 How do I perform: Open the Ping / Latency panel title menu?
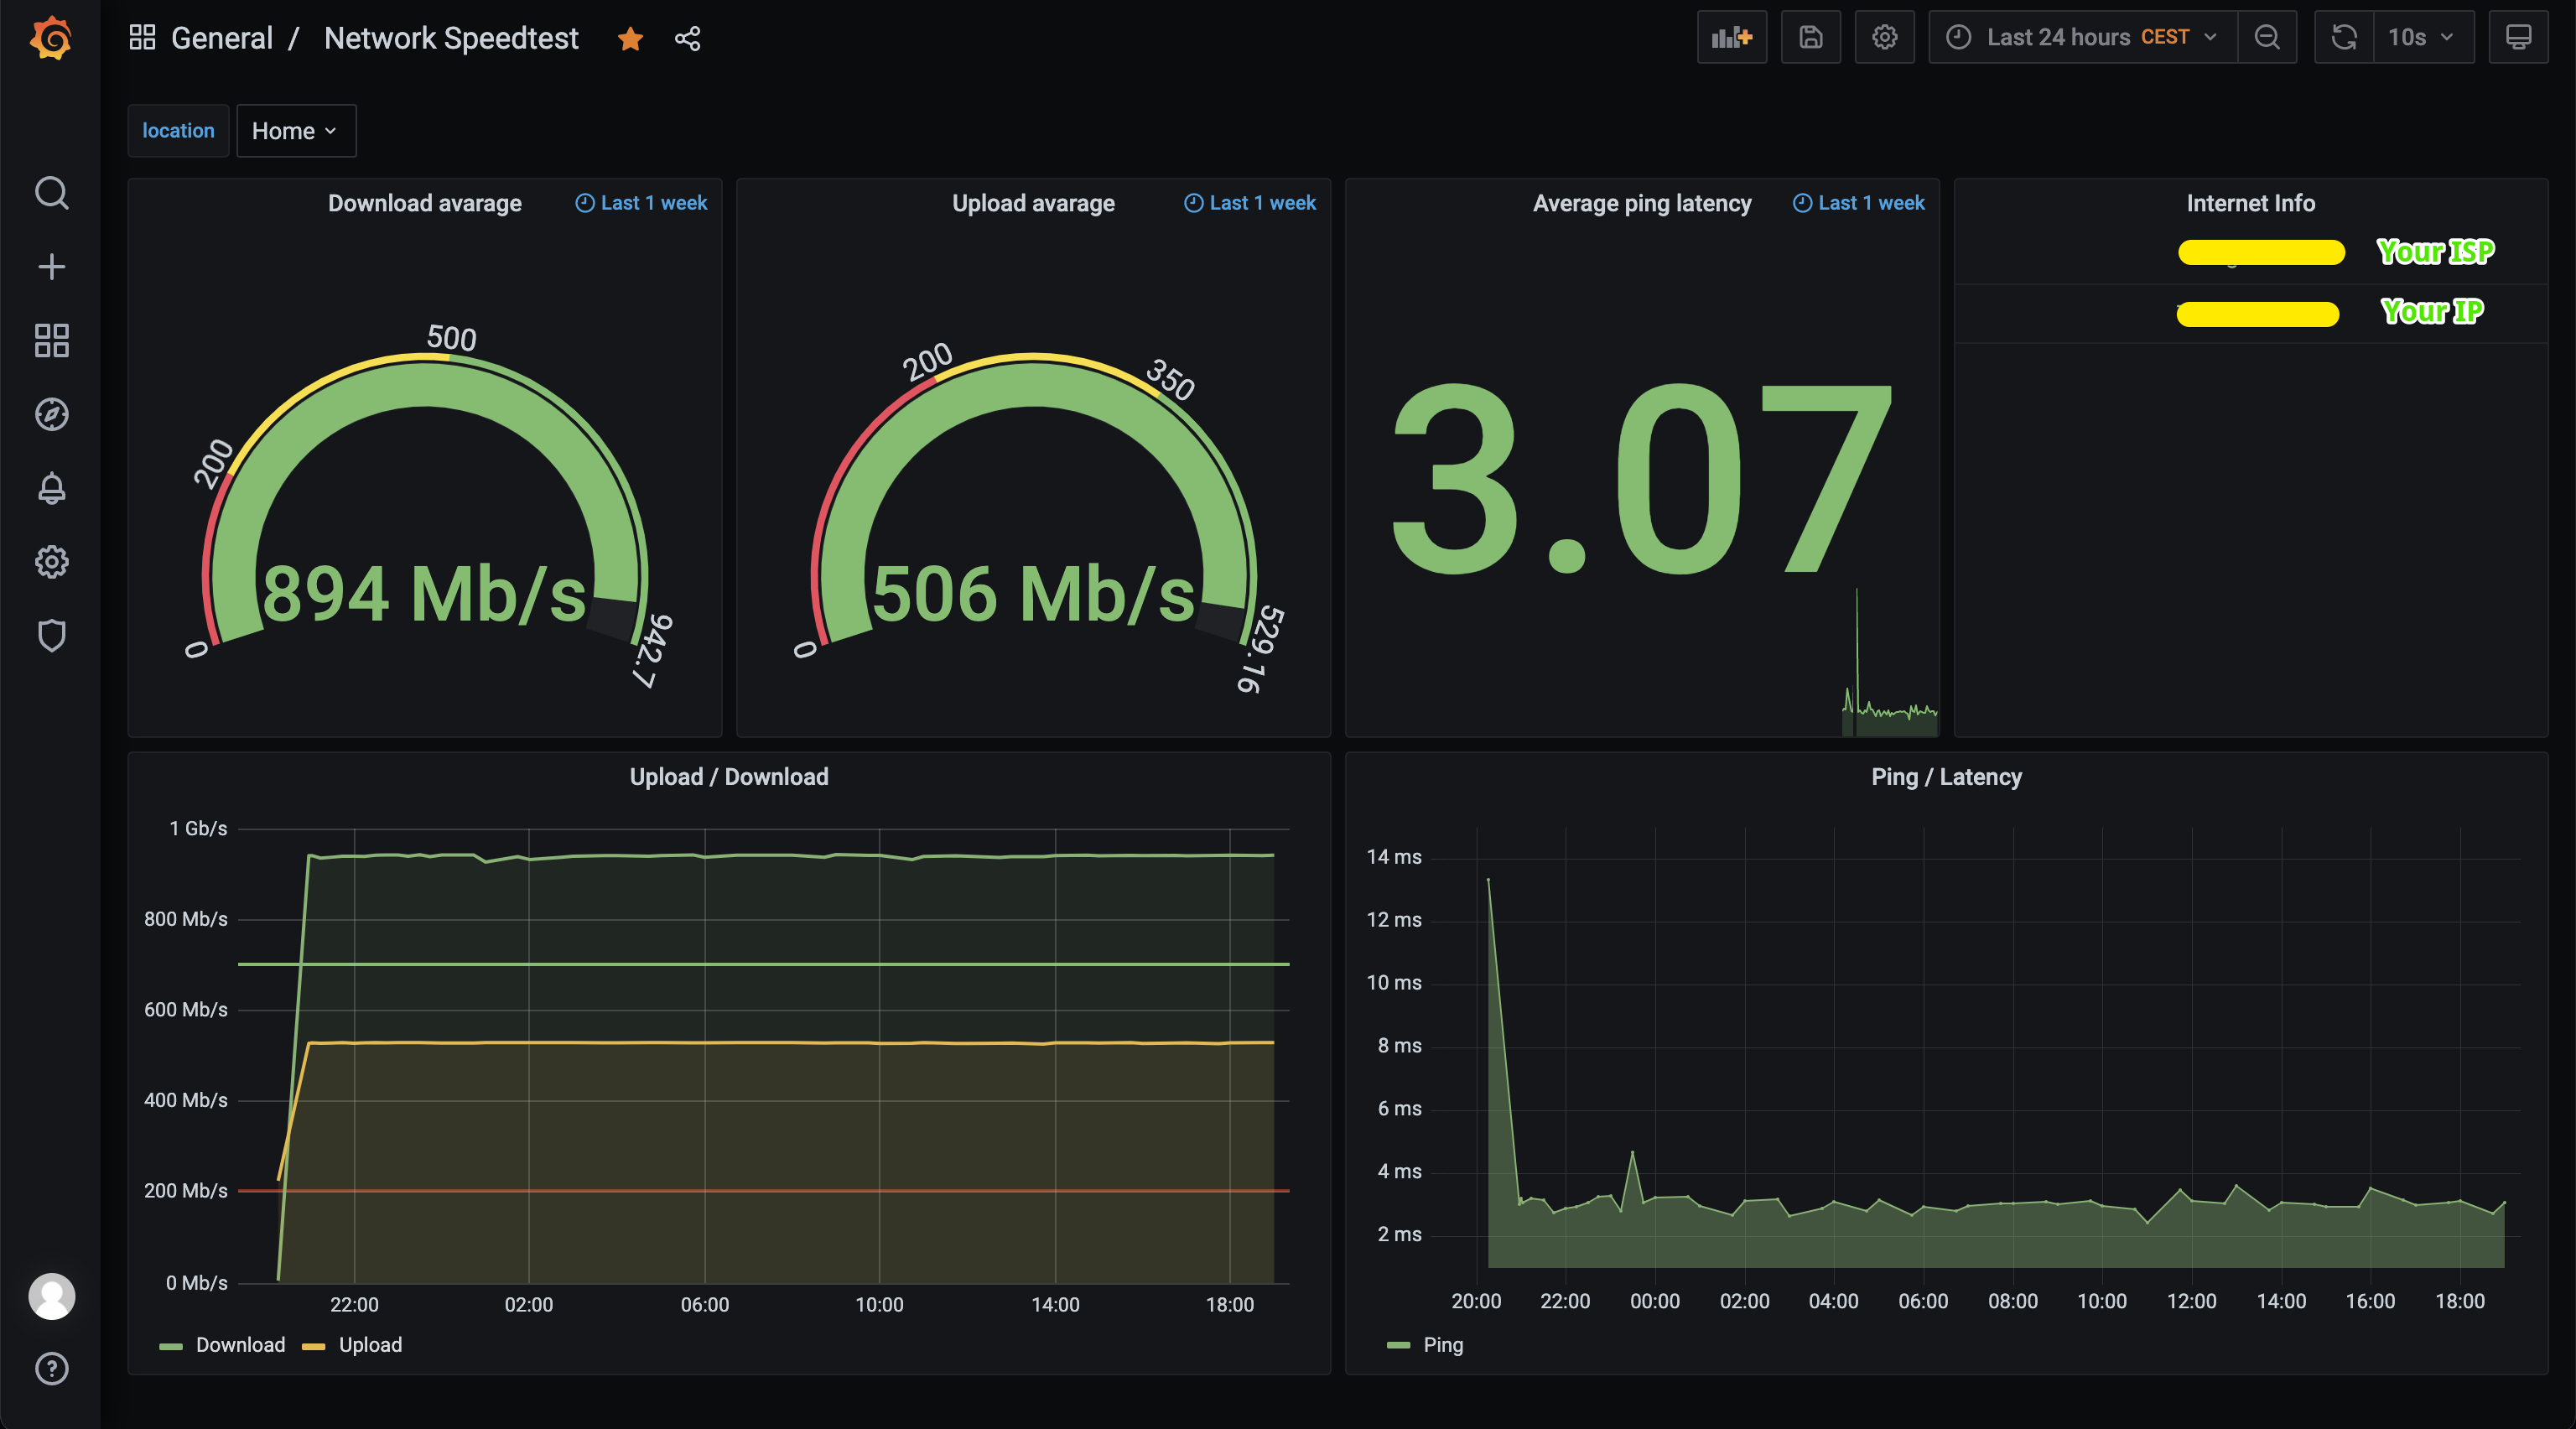click(1945, 777)
